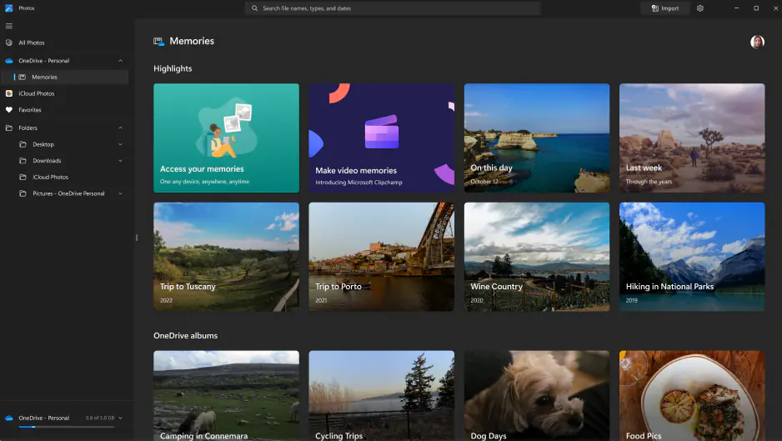Click the Memories icon in sidebar
The width and height of the screenshot is (782, 441).
coord(23,78)
